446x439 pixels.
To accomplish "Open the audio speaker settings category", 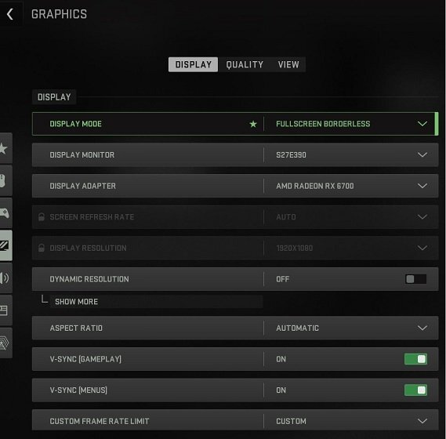I will [5, 278].
